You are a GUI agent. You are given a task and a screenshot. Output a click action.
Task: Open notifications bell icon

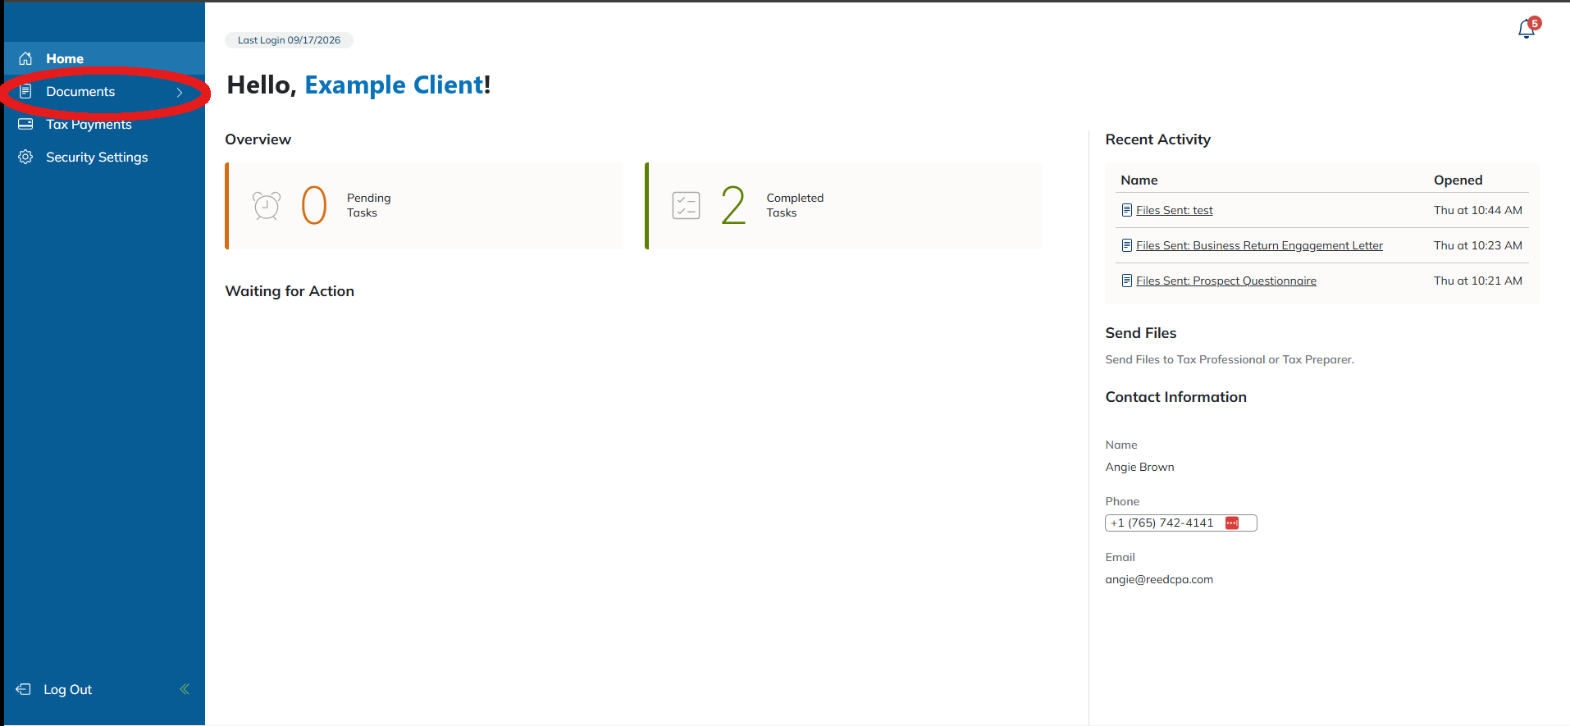(1526, 30)
